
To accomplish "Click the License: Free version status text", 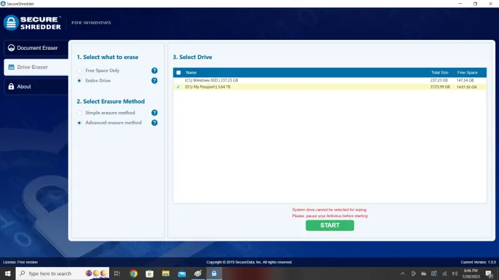I will tap(21, 262).
